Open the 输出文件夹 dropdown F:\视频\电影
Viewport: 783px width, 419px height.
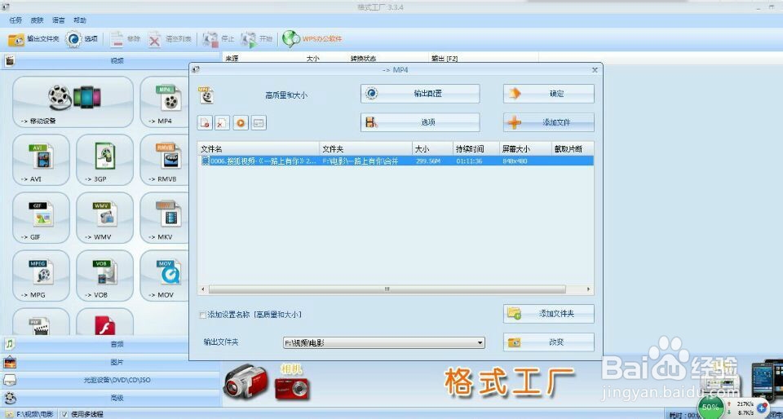coord(384,342)
